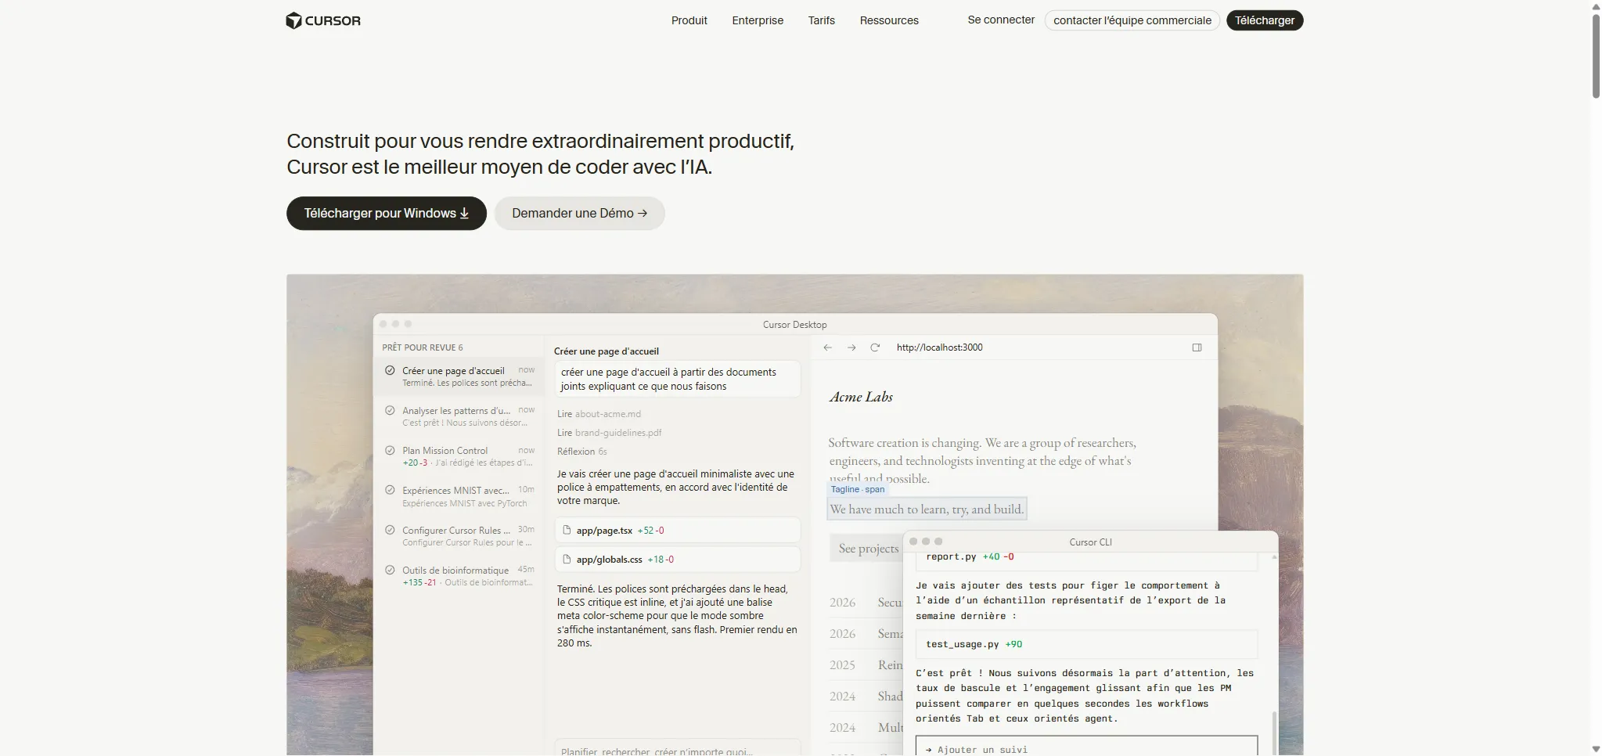Click check icon for Créer une page d'accueil
The image size is (1602, 756).
[390, 370]
